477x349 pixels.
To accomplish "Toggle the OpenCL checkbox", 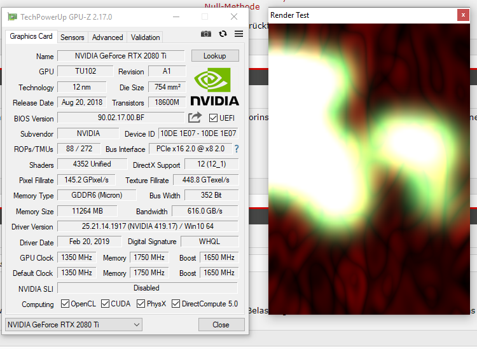I will tap(65, 303).
